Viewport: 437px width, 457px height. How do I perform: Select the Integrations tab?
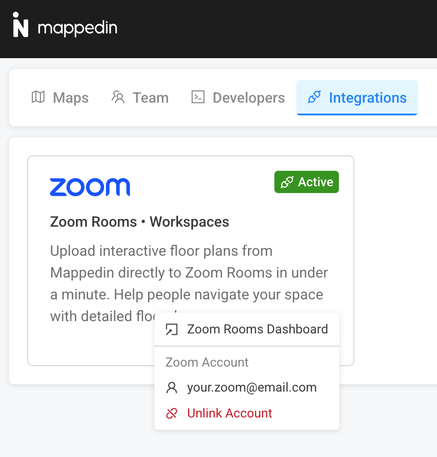click(x=357, y=97)
